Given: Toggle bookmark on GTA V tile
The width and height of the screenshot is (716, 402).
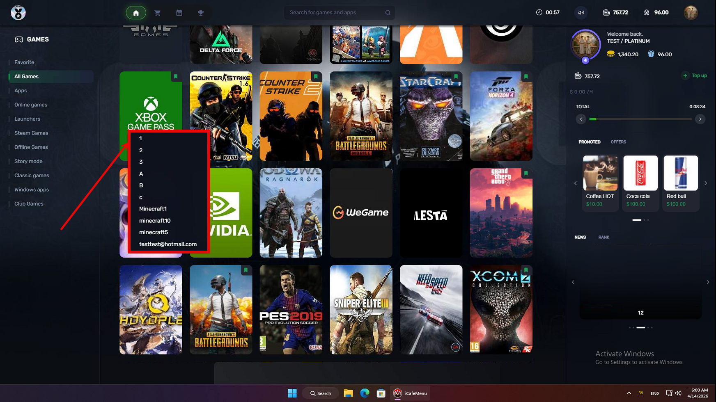Looking at the screenshot, I should click(x=526, y=174).
